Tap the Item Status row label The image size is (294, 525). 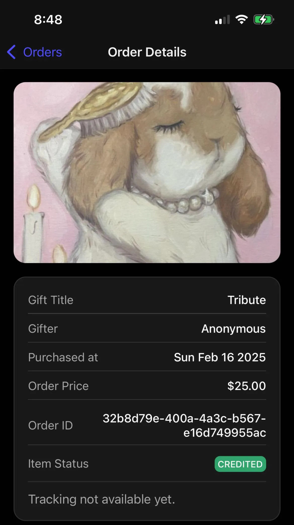tap(58, 464)
